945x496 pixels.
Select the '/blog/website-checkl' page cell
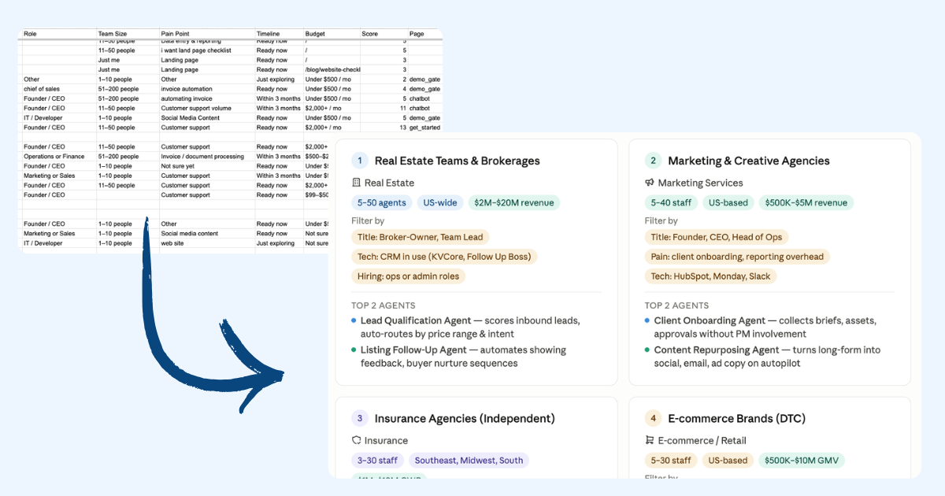pyautogui.click(x=332, y=69)
